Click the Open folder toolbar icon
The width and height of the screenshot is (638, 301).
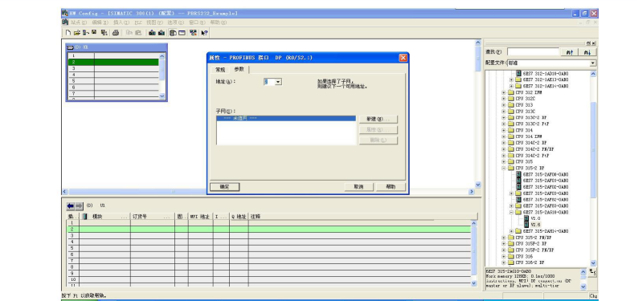tap(77, 32)
